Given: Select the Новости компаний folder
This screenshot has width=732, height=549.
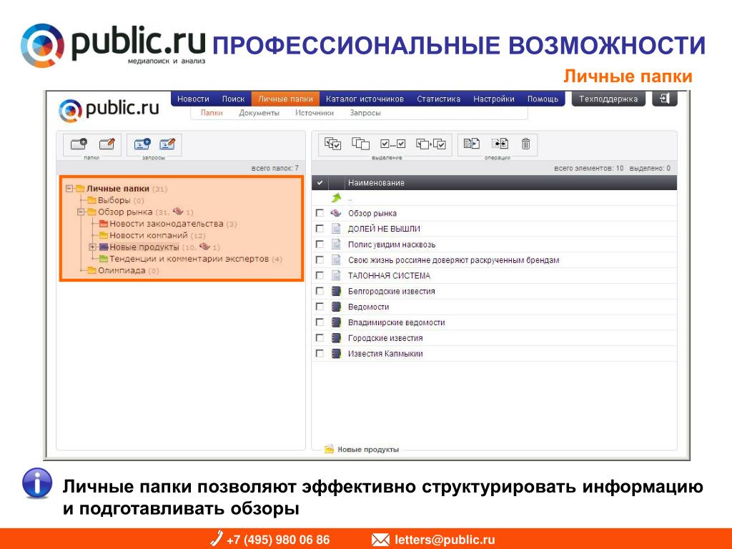Looking at the screenshot, I should pos(149,235).
